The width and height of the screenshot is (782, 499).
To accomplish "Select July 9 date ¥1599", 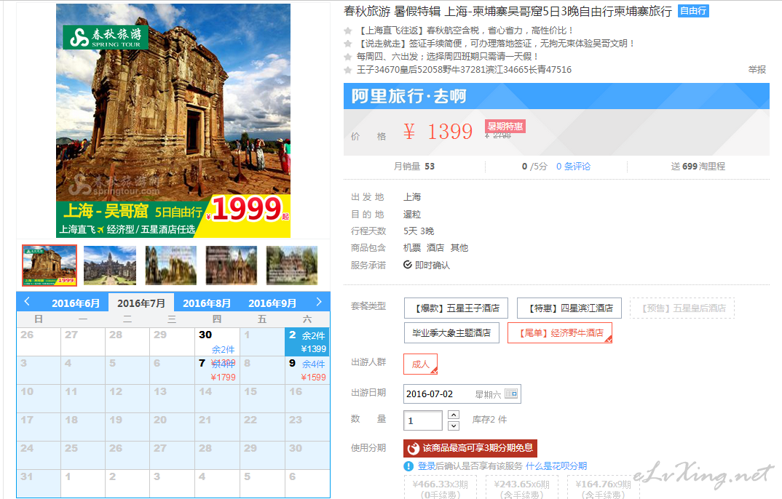I will [307, 370].
